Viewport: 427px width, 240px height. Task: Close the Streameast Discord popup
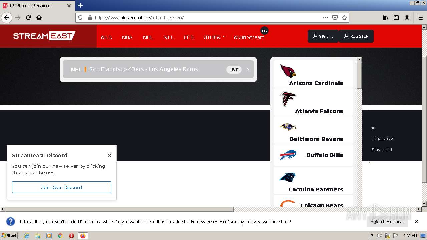pos(110,155)
